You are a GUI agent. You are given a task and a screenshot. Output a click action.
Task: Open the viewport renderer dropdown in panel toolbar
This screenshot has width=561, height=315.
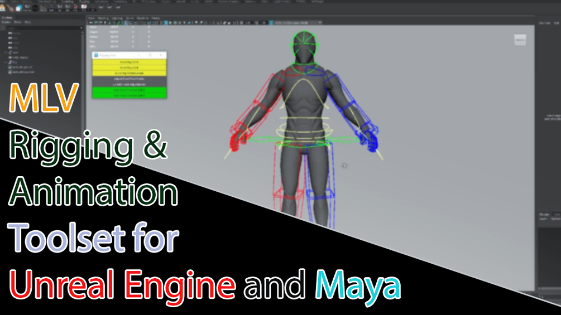pyautogui.click(x=298, y=22)
